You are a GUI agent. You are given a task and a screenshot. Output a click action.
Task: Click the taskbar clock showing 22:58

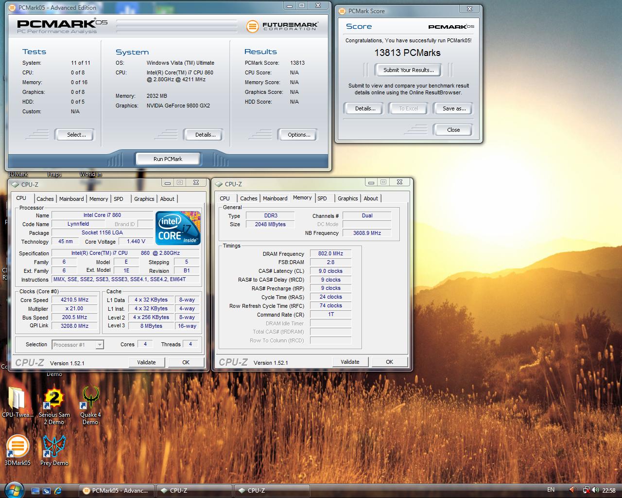(x=609, y=490)
